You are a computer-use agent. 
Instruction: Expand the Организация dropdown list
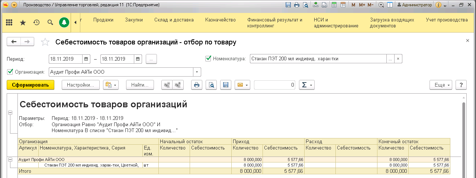pos(197,72)
